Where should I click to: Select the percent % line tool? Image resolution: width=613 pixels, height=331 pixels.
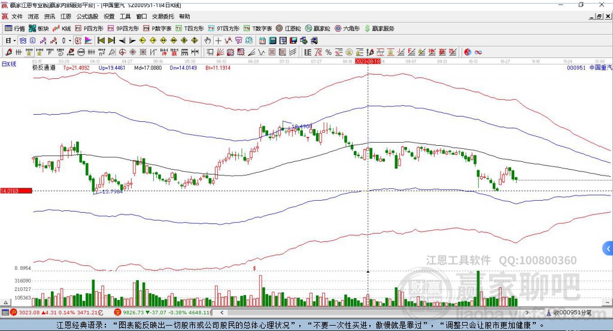click(x=329, y=53)
